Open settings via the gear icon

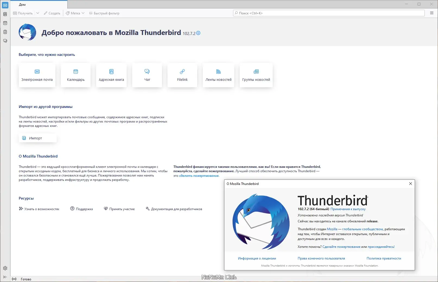coord(5,268)
